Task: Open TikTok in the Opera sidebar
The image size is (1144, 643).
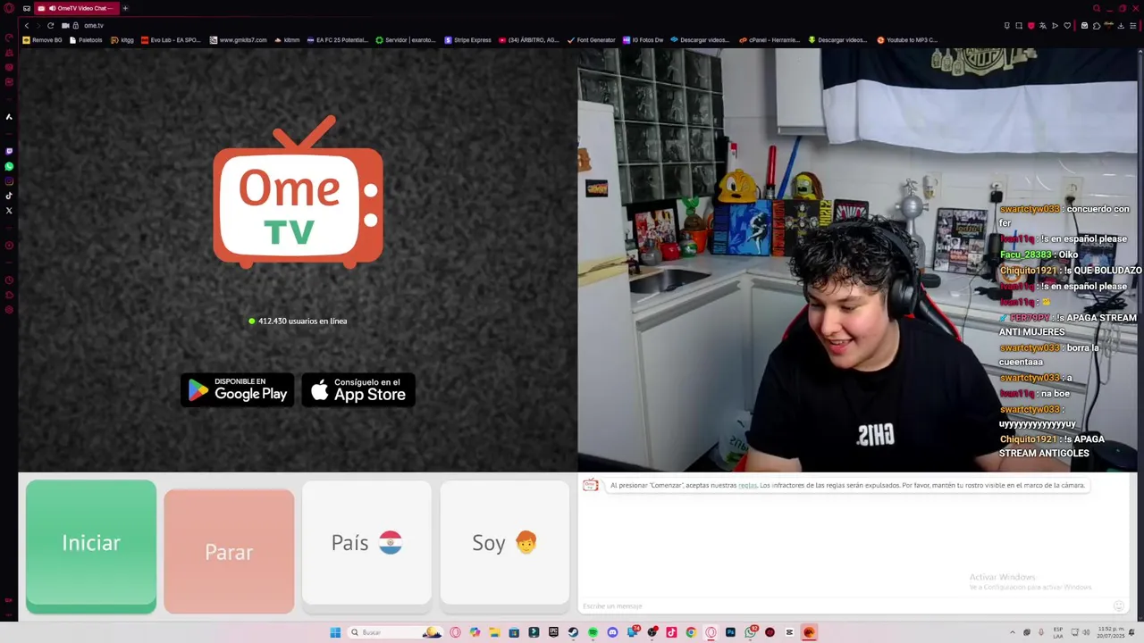Action: 9,196
